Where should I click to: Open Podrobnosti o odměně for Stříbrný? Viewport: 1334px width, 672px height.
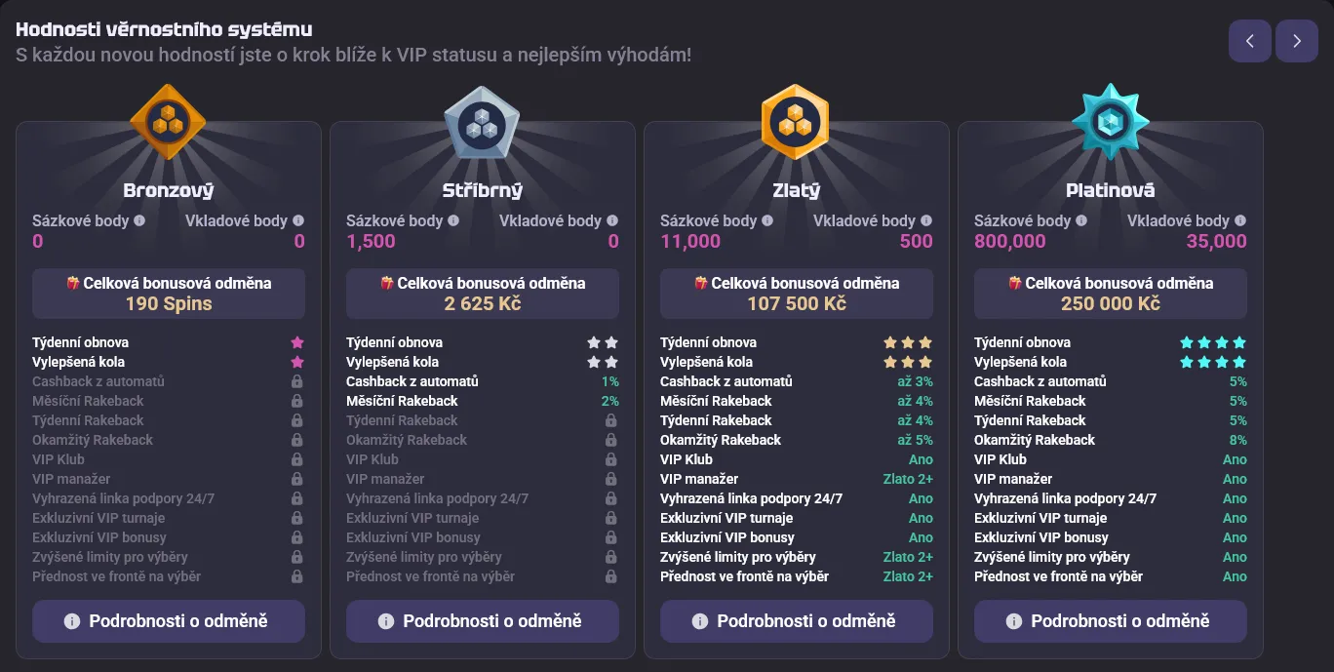pyautogui.click(x=483, y=621)
